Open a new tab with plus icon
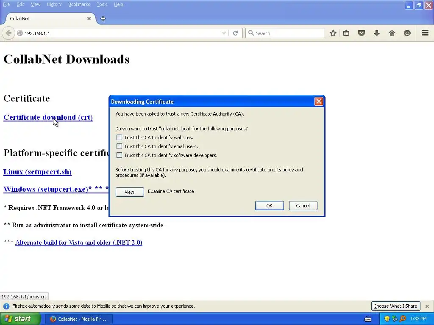The width and height of the screenshot is (434, 325). pos(103,19)
